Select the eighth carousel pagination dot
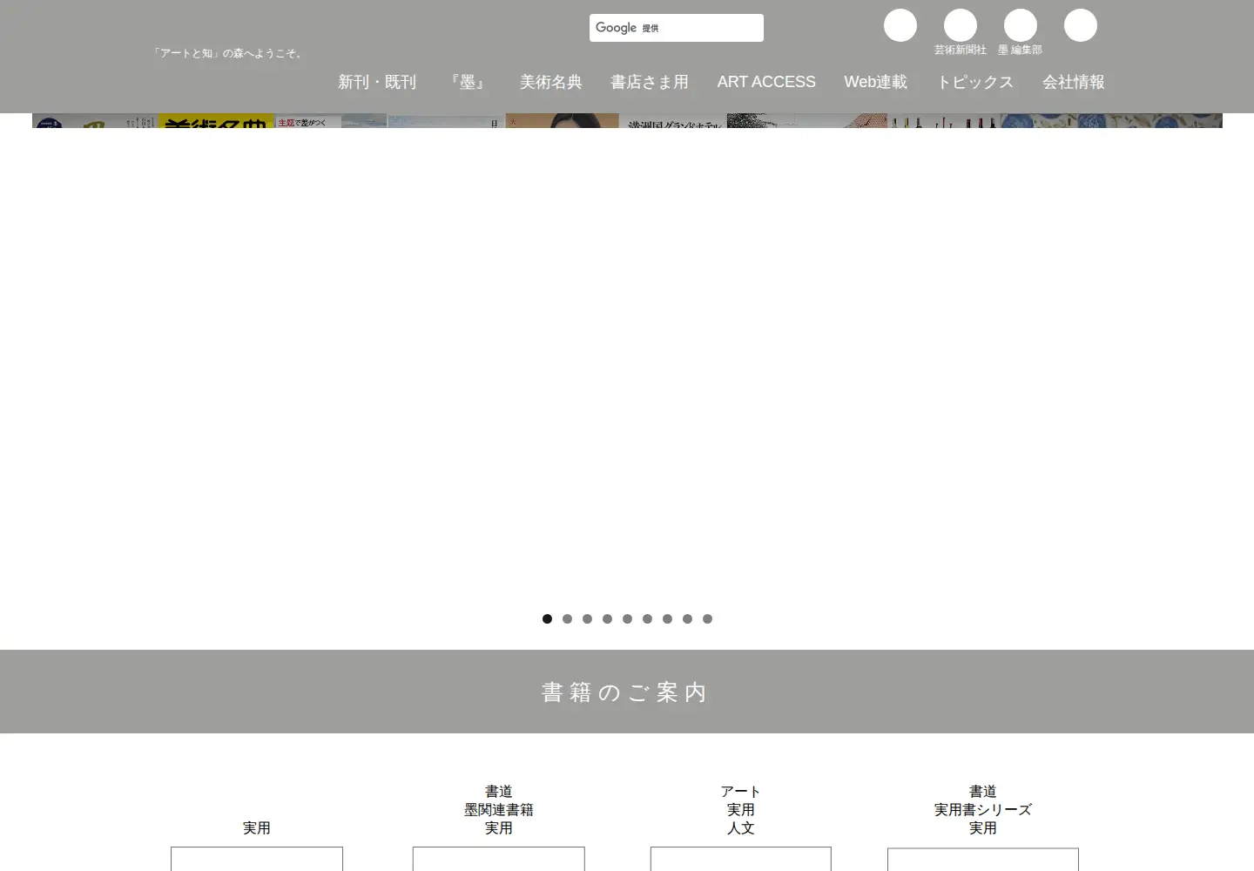 [687, 618]
